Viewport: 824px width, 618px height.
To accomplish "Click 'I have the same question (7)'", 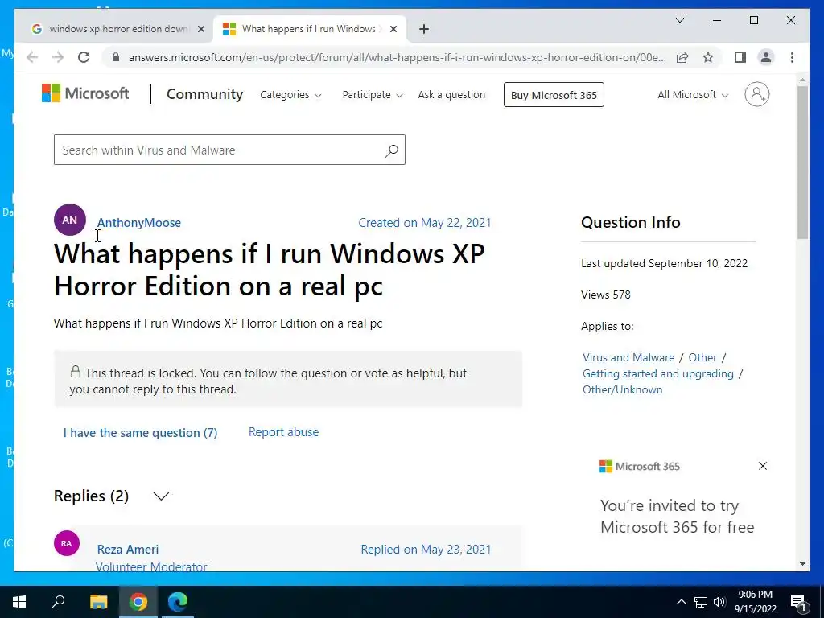I will [140, 432].
